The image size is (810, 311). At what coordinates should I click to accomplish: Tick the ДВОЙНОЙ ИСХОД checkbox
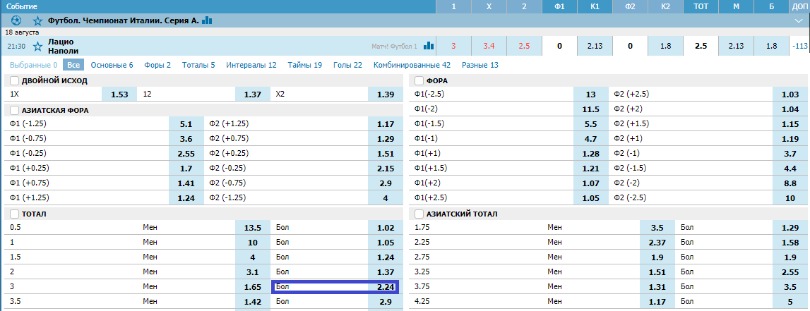coord(14,80)
